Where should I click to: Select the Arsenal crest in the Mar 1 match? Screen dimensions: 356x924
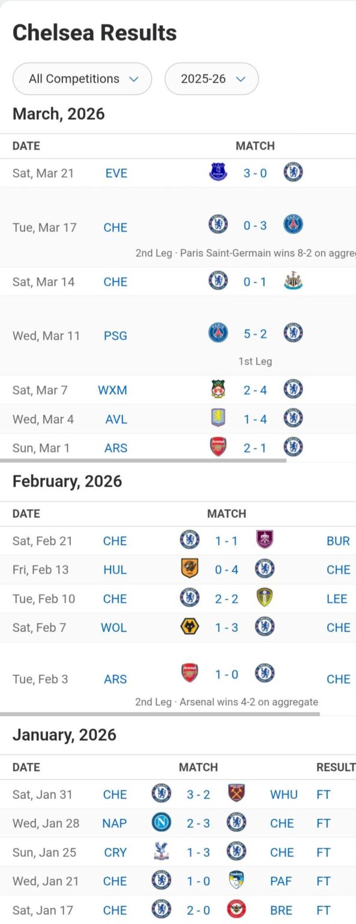coord(218,448)
